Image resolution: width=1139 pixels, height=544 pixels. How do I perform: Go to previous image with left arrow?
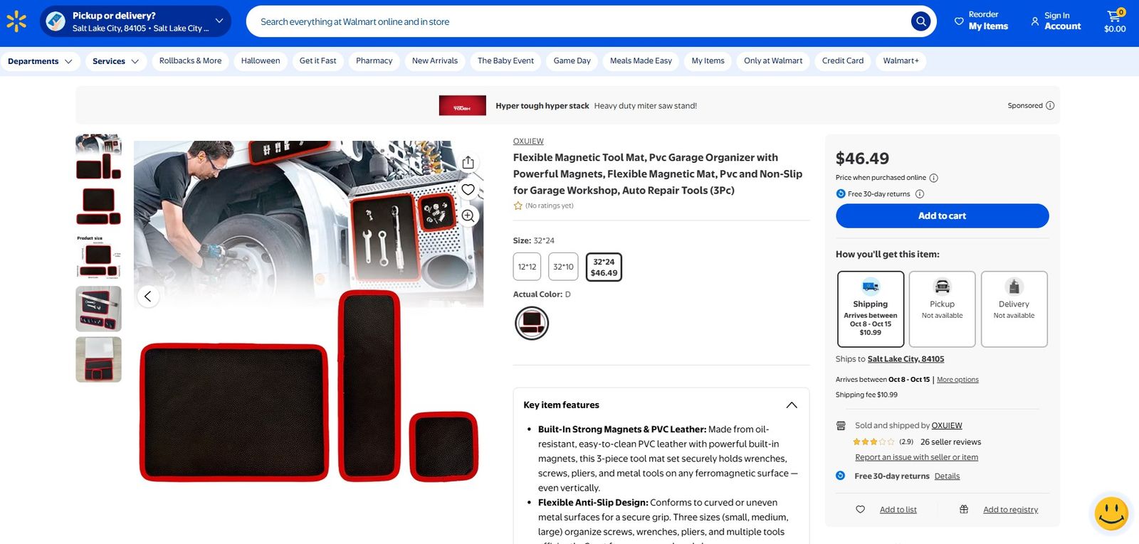(x=148, y=297)
